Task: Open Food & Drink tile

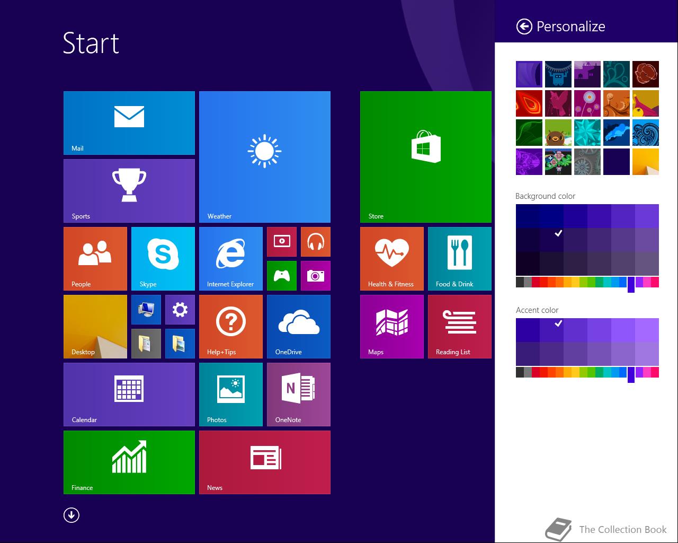Action: [460, 259]
